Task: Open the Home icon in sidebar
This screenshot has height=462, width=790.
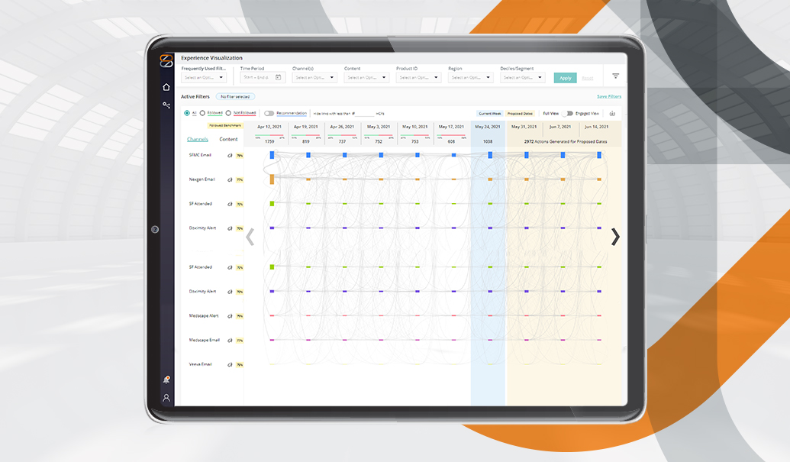Action: pos(166,87)
